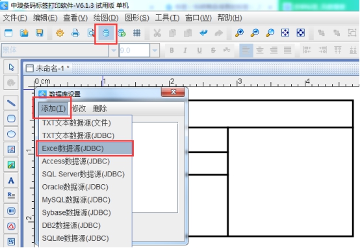Click the Print icon
Screen dimensions: 360x248
pyautogui.click(x=75, y=33)
